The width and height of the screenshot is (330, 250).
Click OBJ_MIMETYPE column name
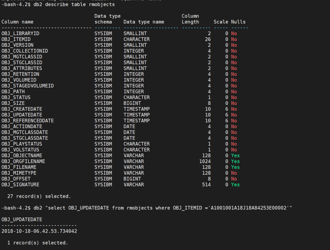click(x=19, y=173)
